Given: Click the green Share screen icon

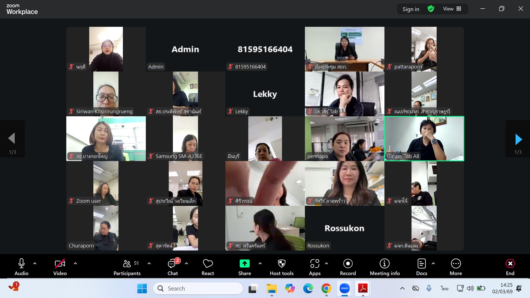Looking at the screenshot, I should pyautogui.click(x=244, y=264).
